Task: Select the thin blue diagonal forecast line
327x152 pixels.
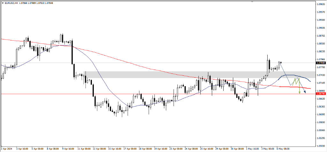Action: tap(286, 74)
